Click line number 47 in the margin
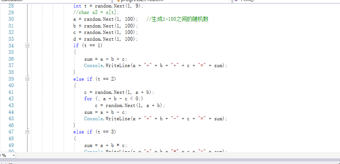The height and width of the screenshot is (164, 340). coord(11,132)
